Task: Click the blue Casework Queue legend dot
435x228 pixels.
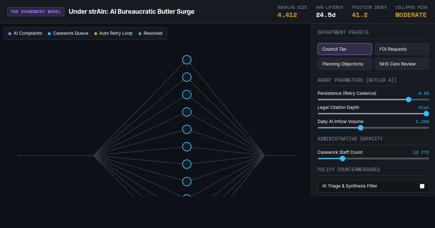Action: 49,34
